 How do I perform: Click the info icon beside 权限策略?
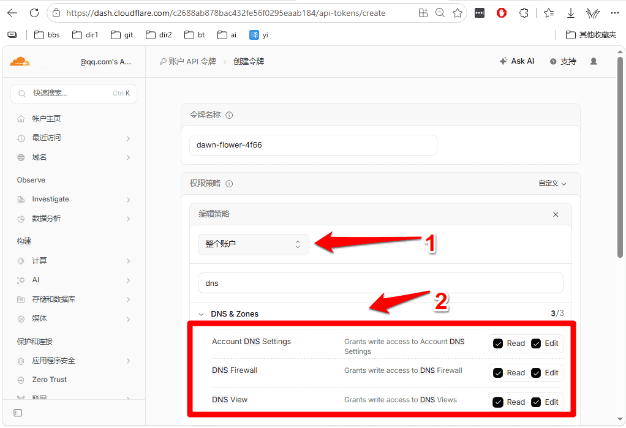click(x=229, y=184)
